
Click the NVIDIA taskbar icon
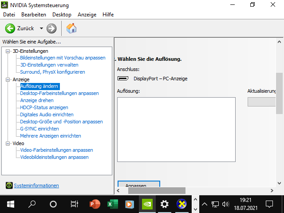147,204
